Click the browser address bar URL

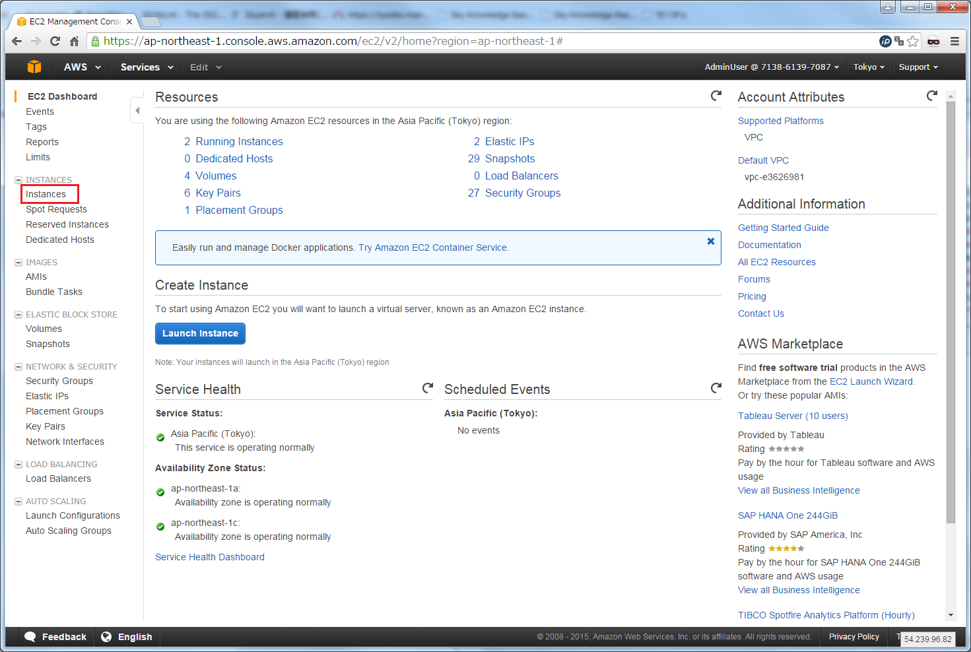[x=333, y=41]
